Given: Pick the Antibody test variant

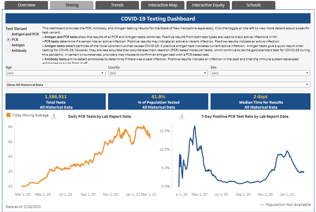Looking at the screenshot, I should 8,51.
